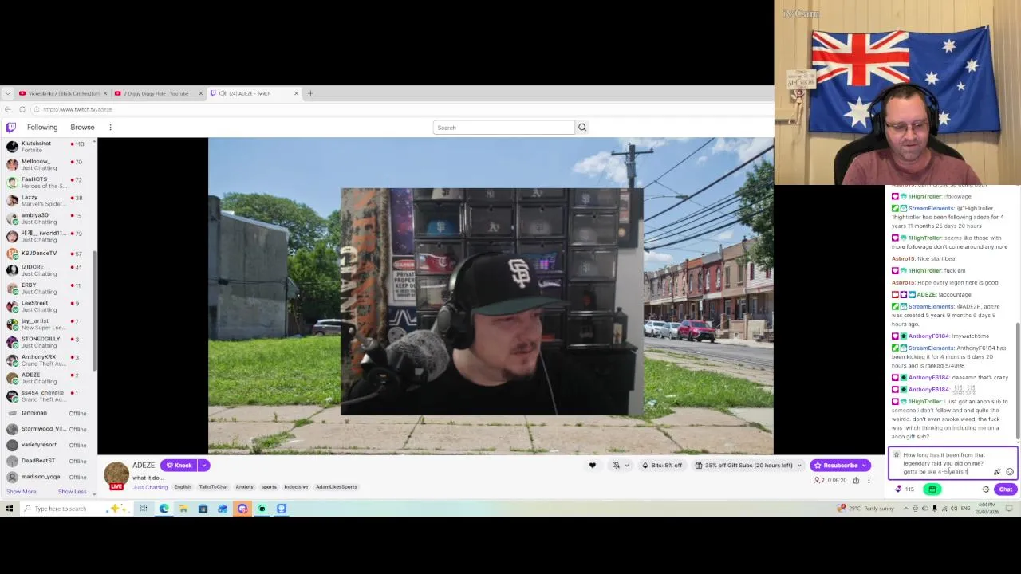Click the Twitch search field
The image size is (1021, 574).
(504, 128)
